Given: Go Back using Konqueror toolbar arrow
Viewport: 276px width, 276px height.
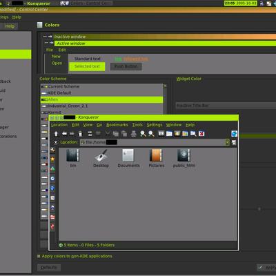Looking at the screenshot, I should tap(65, 134).
